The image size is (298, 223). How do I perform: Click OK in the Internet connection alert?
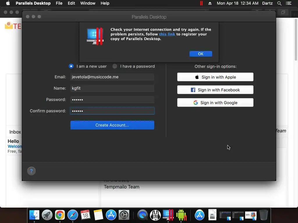pos(201,54)
